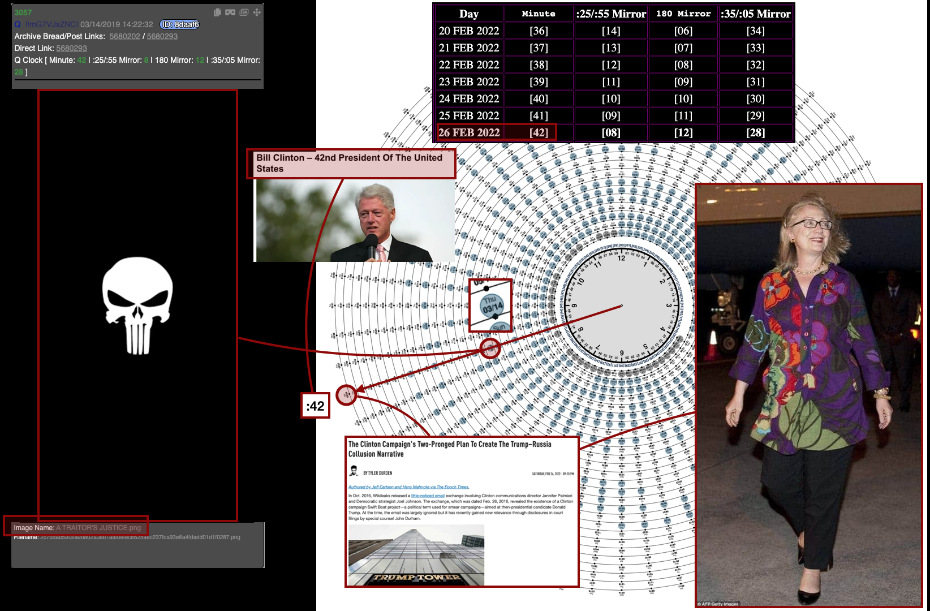
Task: Open the Direct Link 5680293
Action: [71, 48]
